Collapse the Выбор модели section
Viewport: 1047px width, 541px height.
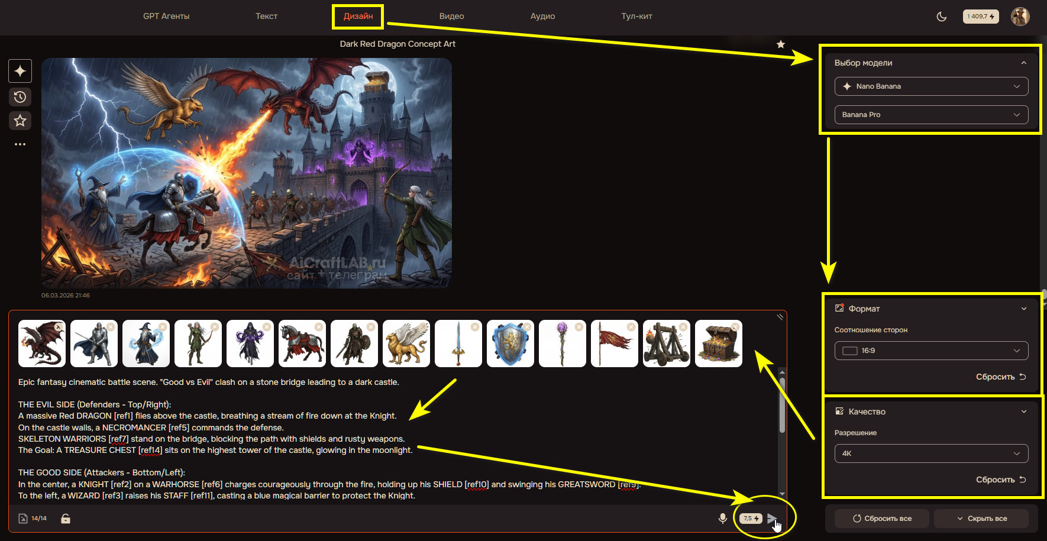pos(1023,63)
